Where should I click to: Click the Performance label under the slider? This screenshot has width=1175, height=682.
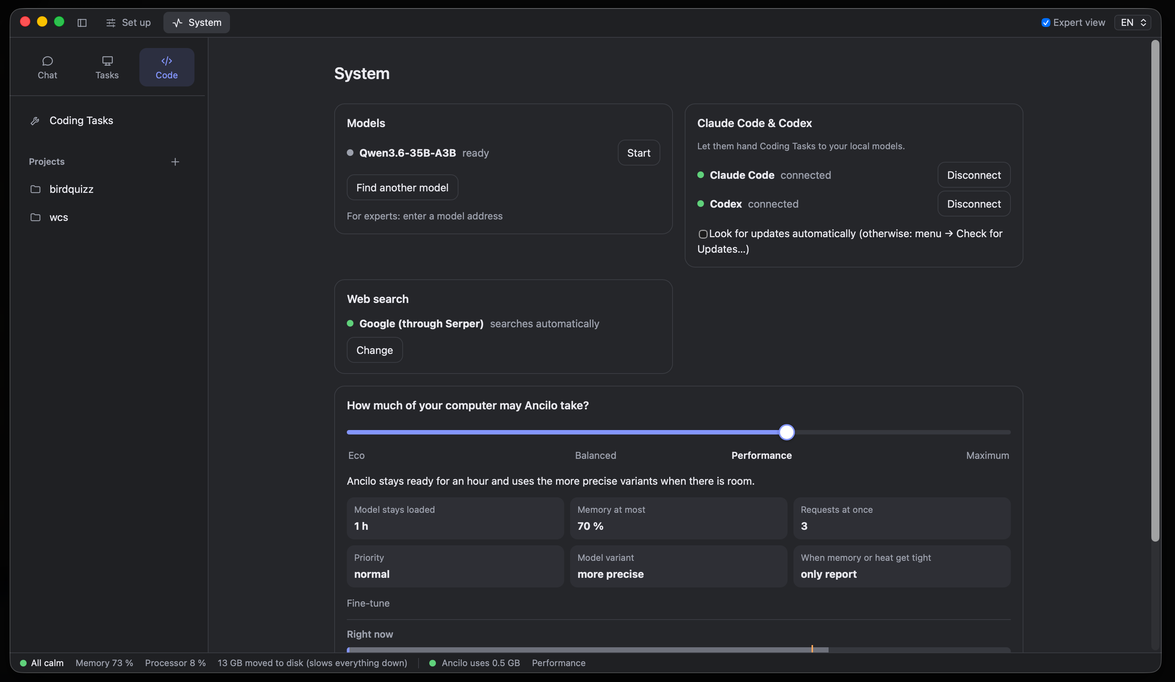[761, 456]
